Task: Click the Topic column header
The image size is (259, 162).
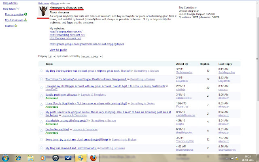Action: 49,64
